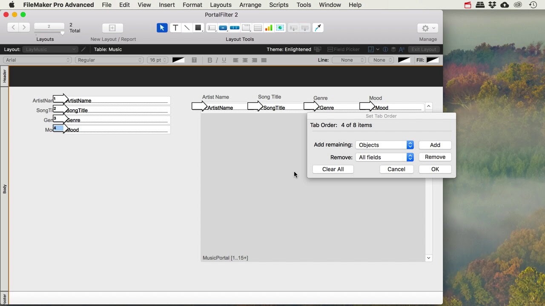Go to previous layout arrow
The height and width of the screenshot is (306, 545).
pos(13,27)
